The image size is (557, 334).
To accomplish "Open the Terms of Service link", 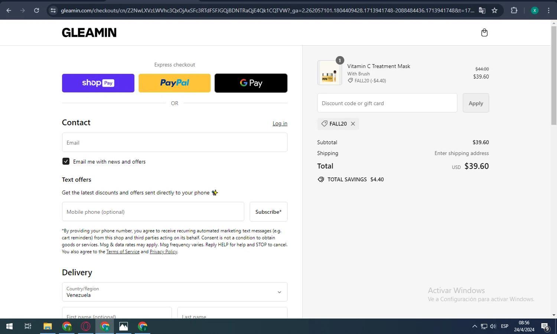I will (123, 252).
